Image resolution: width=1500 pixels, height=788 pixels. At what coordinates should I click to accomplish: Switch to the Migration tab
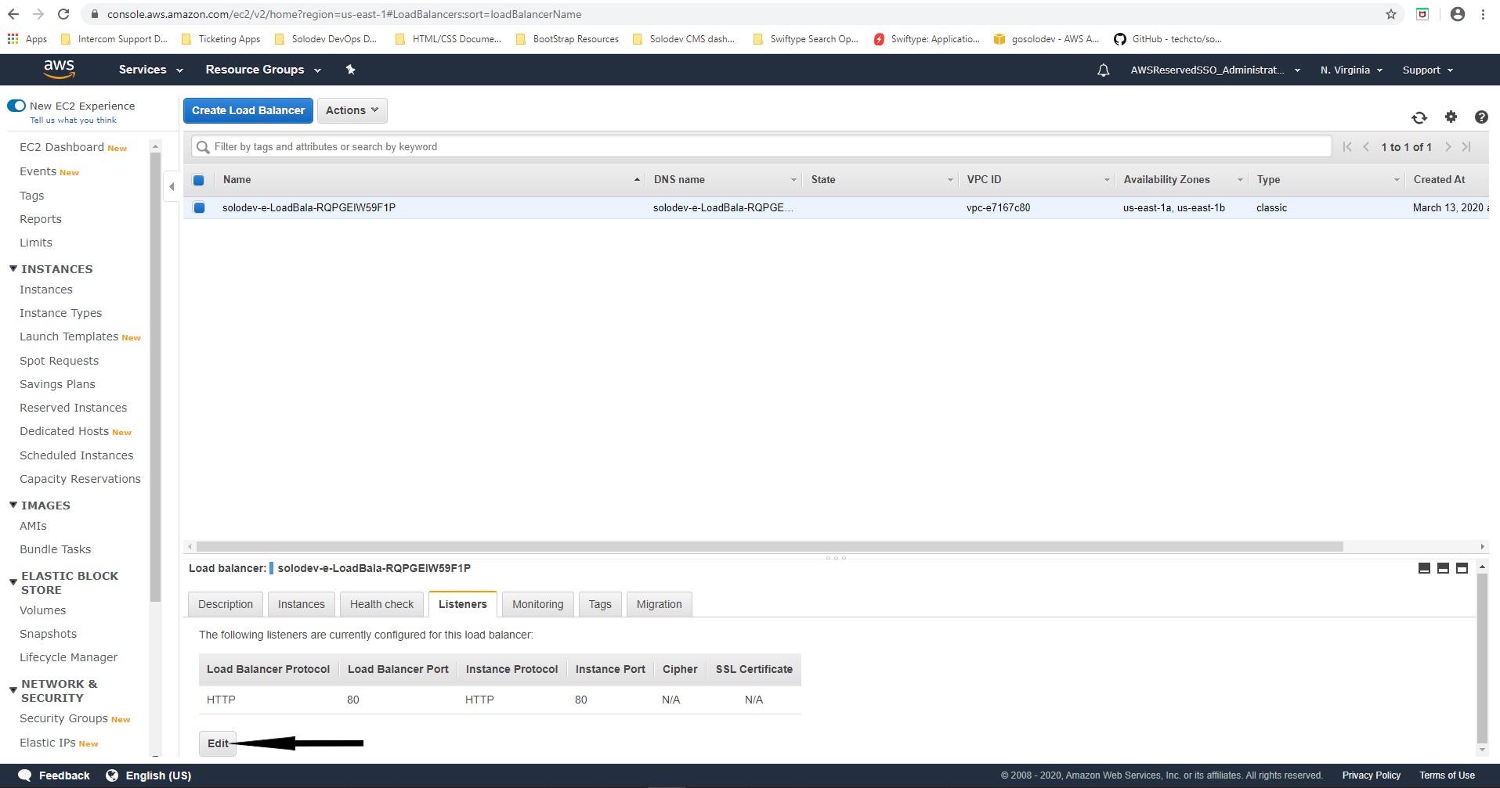click(660, 604)
